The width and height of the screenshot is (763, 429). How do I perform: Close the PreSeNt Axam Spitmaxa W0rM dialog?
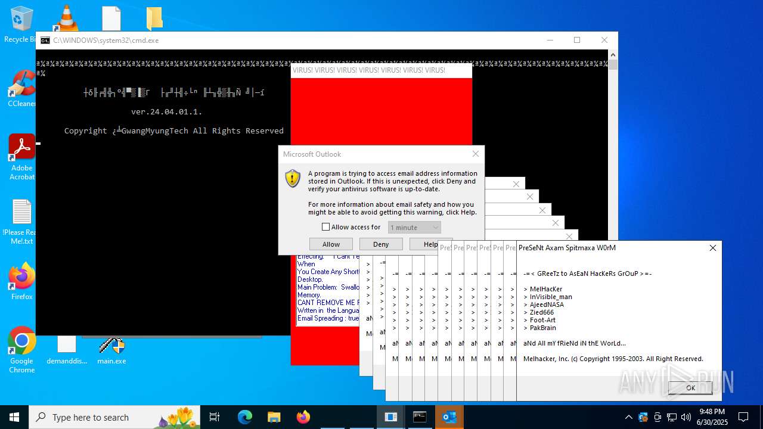(713, 248)
